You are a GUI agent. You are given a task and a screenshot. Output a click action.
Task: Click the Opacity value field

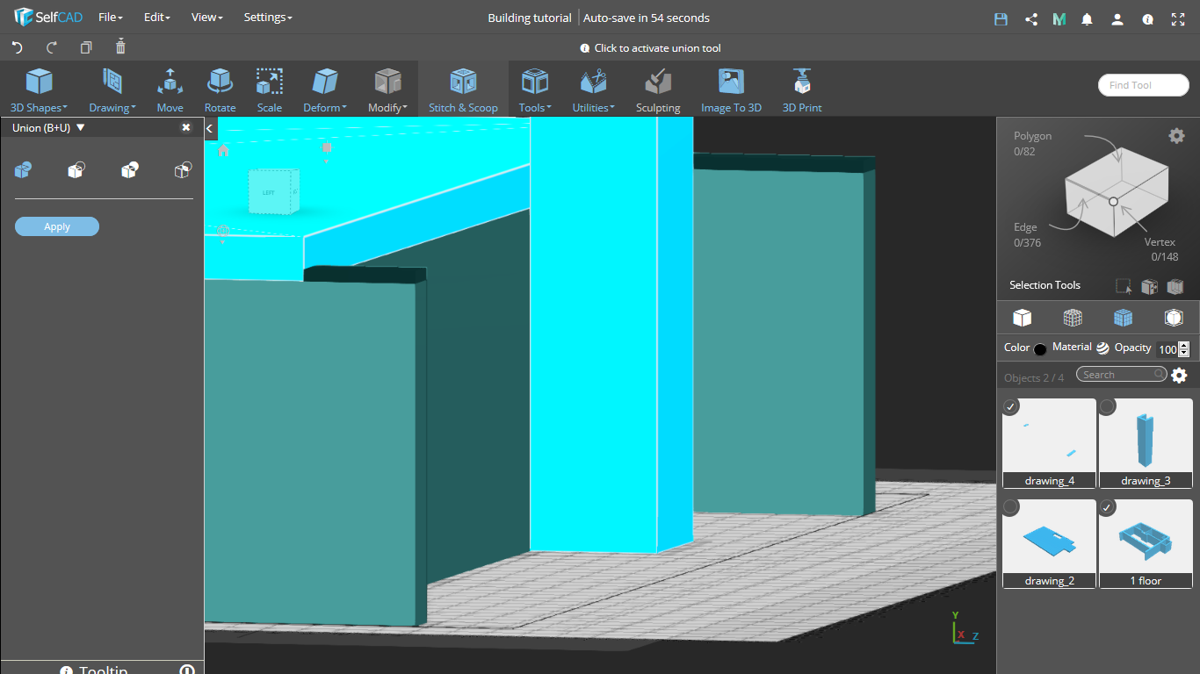pos(1167,349)
